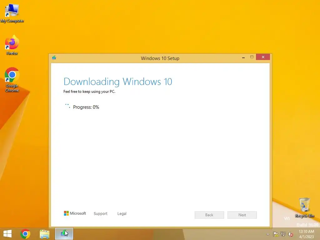Launch Firefox from the desktop icon
The height and width of the screenshot is (240, 320).
pyautogui.click(x=12, y=45)
